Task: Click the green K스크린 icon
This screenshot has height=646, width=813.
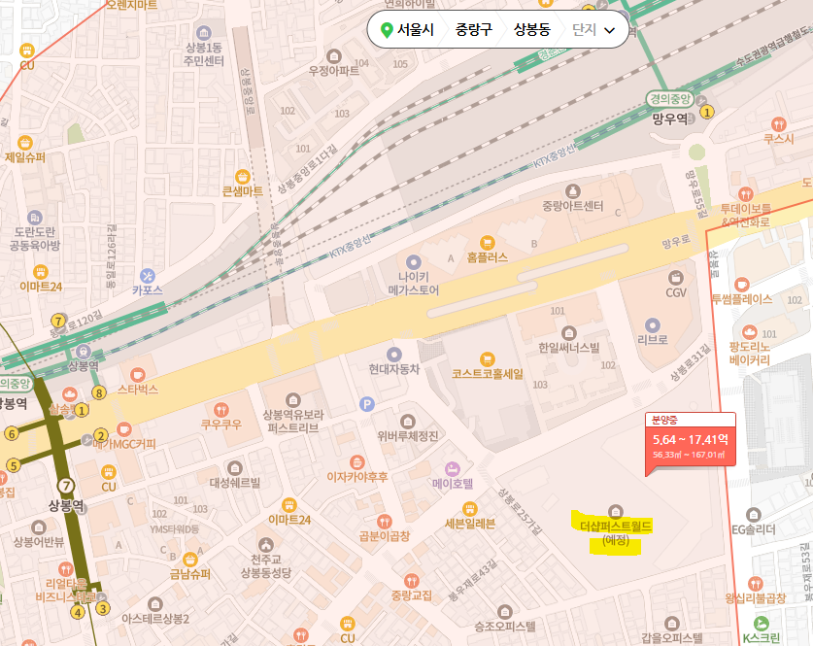Action: click(x=762, y=624)
